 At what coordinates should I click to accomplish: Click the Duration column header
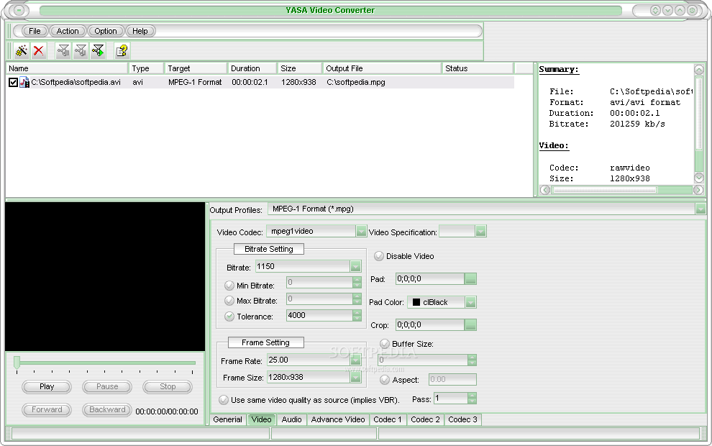[252, 68]
